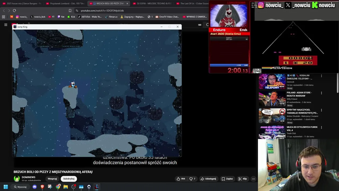Click the Zapisz save button
This screenshot has width=339, height=191.
point(227,179)
